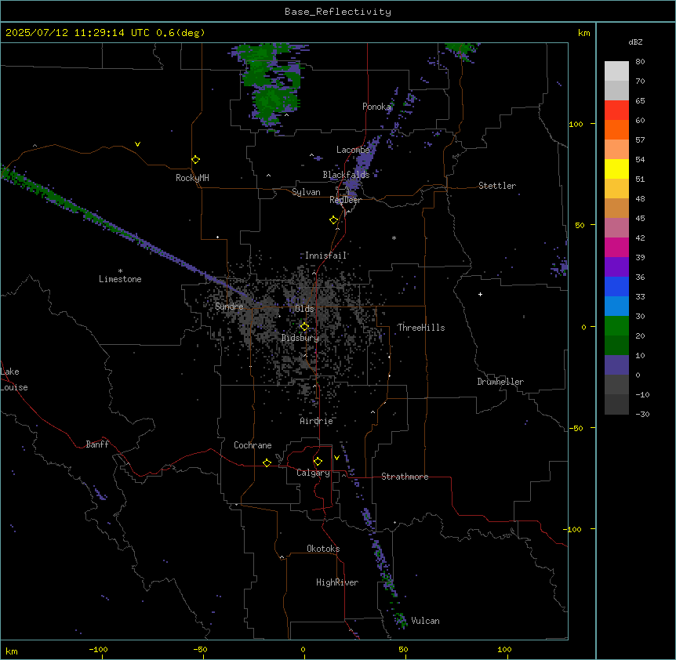Select the Sundre city label
676x660 pixels.
point(229,306)
